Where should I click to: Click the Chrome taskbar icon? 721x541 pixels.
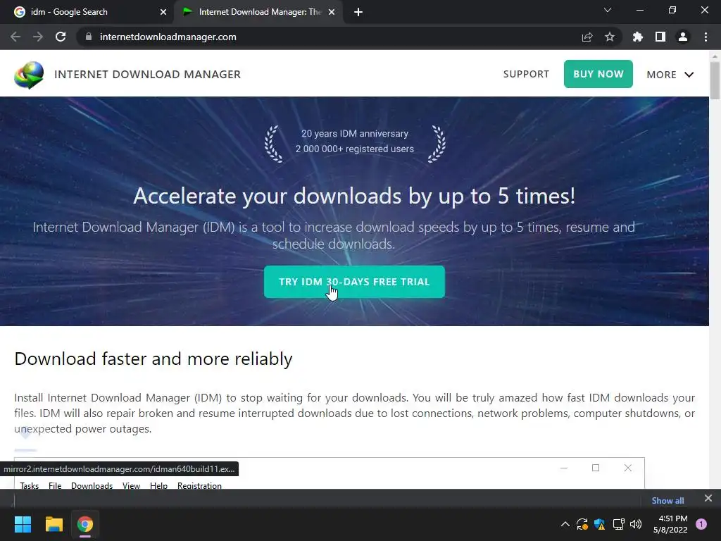pyautogui.click(x=85, y=524)
